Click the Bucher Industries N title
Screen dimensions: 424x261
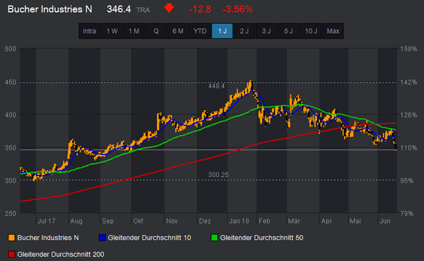(x=49, y=9)
